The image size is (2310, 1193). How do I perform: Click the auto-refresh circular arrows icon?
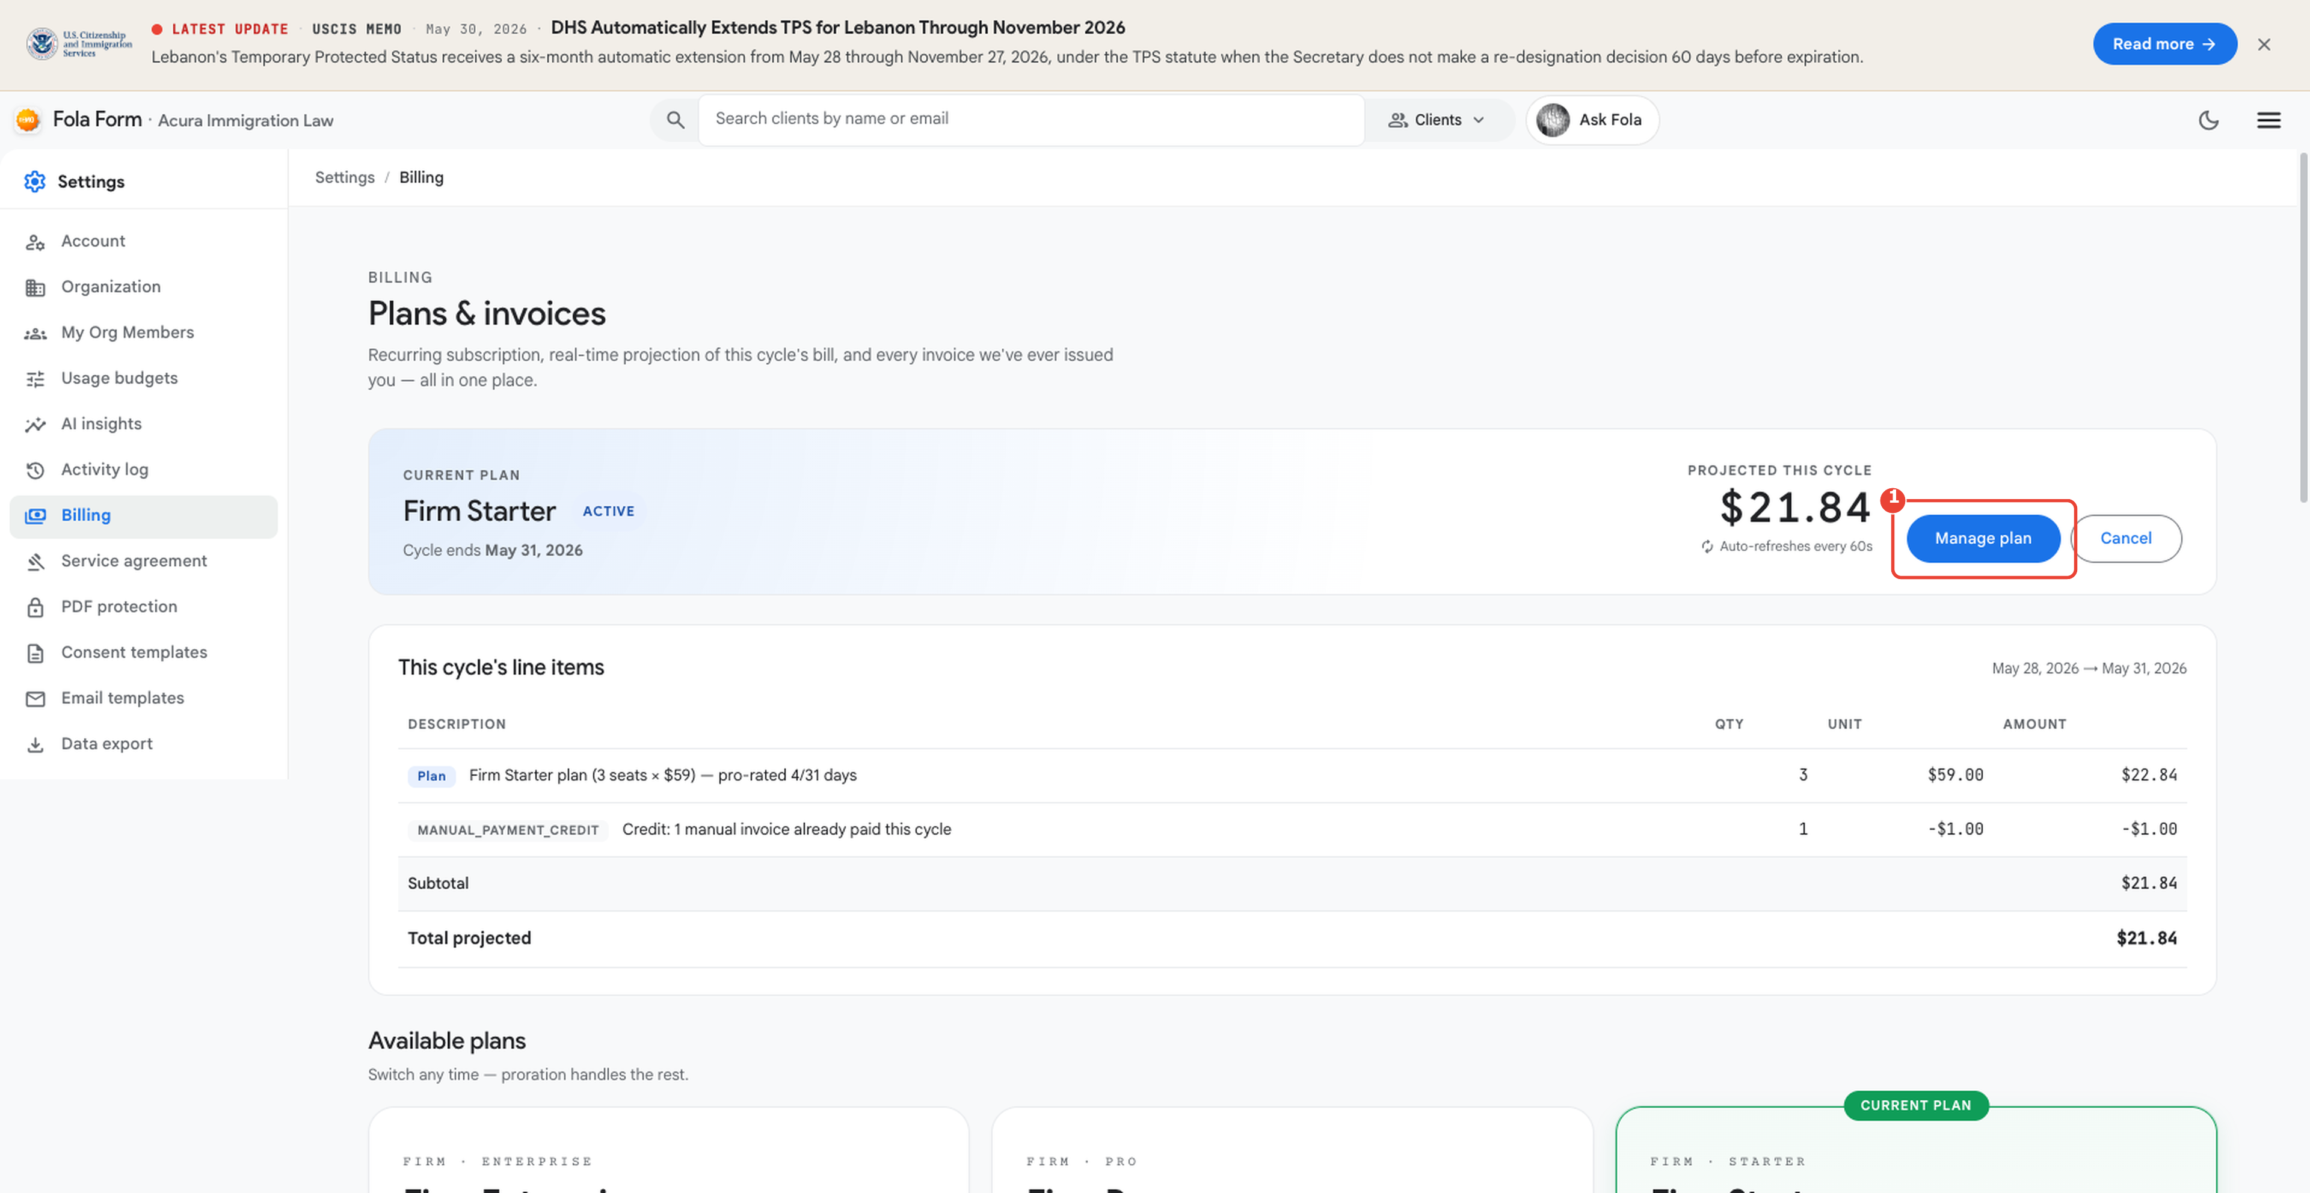click(1707, 547)
